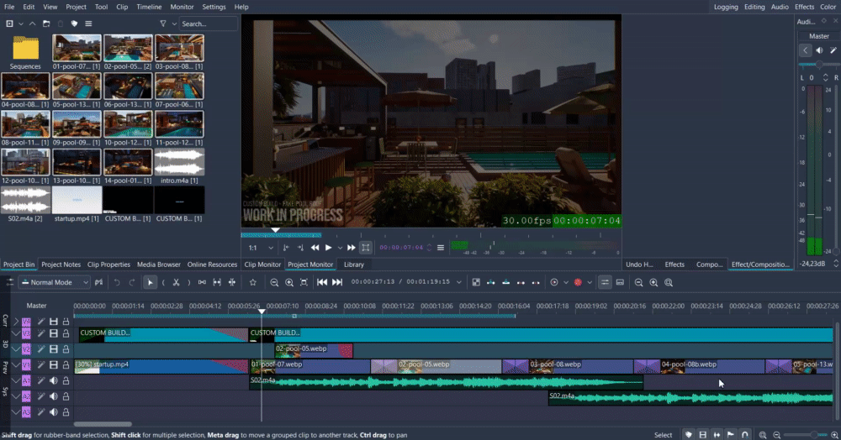841x440 pixels.
Task: Open the preview render icon
Action: (554, 282)
